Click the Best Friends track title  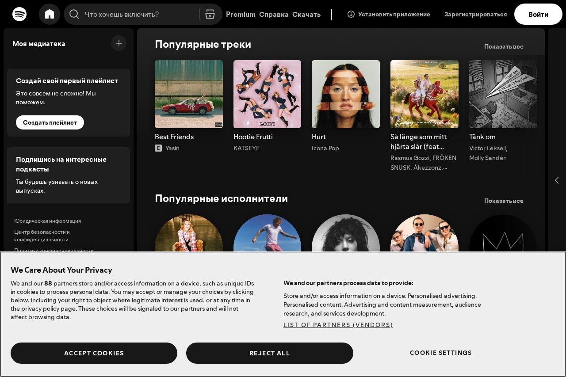point(174,137)
